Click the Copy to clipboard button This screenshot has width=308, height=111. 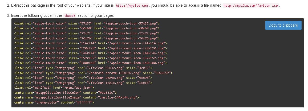coord(283,25)
